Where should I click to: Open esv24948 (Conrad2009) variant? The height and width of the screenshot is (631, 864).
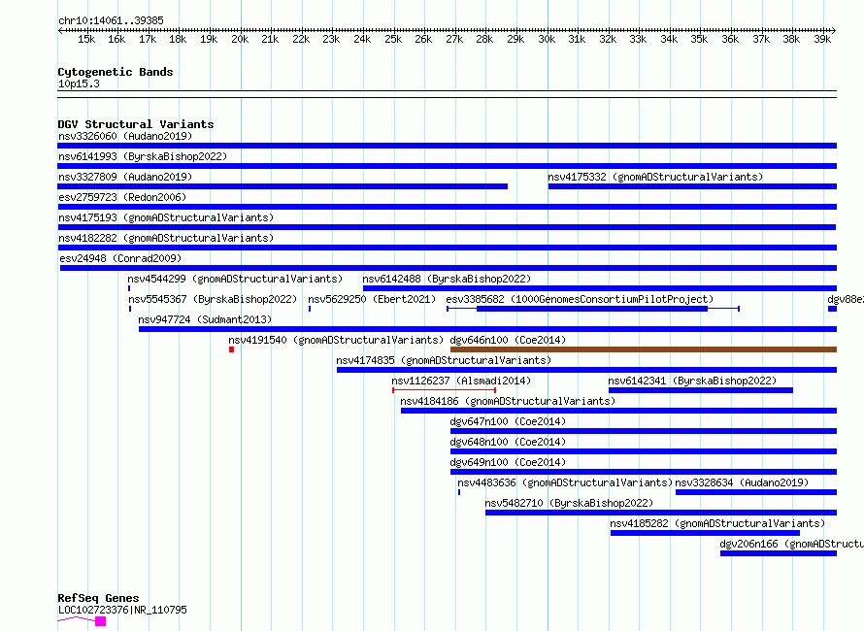pyautogui.click(x=120, y=258)
